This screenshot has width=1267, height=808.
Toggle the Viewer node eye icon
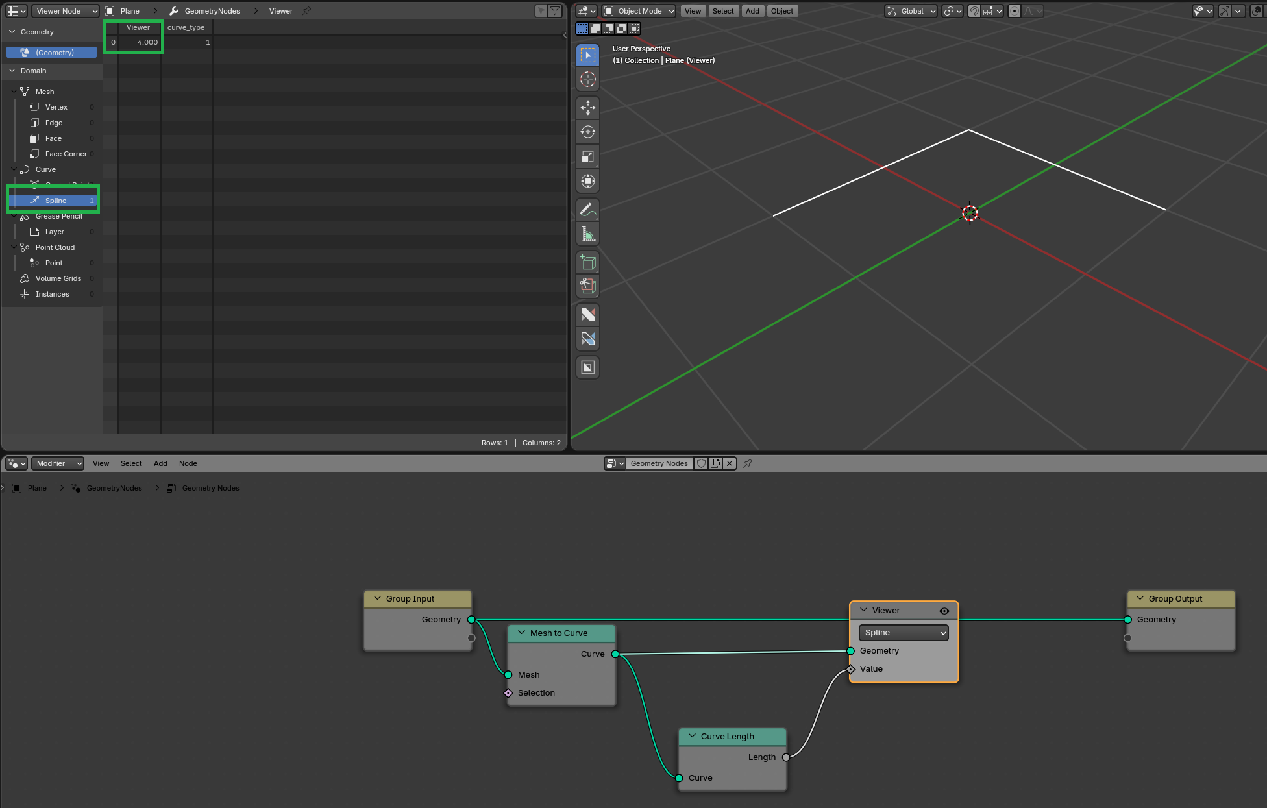(x=944, y=611)
